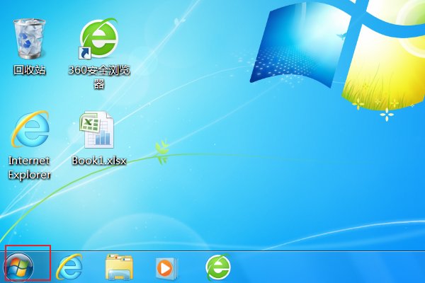
Task: Click the green sprout on the wallpaper
Action: point(163,147)
